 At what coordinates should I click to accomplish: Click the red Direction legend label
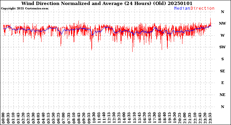[203, 8]
